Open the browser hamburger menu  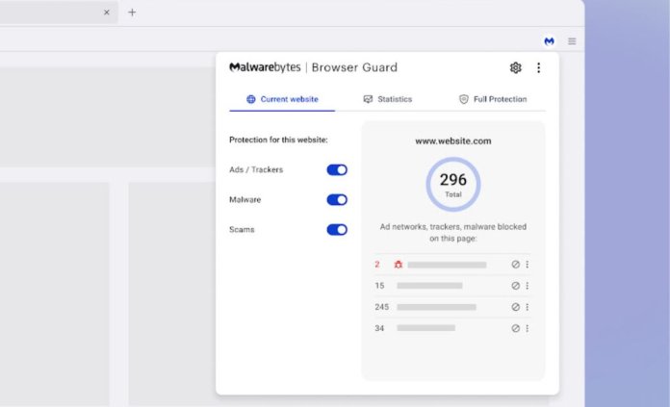(x=572, y=41)
